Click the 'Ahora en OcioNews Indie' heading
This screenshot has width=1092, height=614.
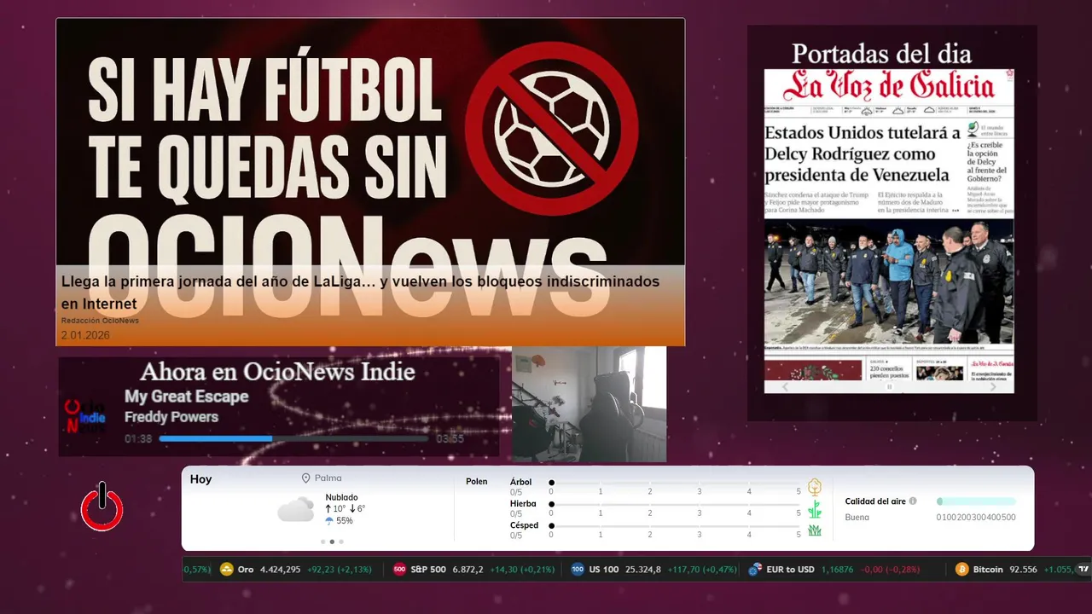[277, 372]
